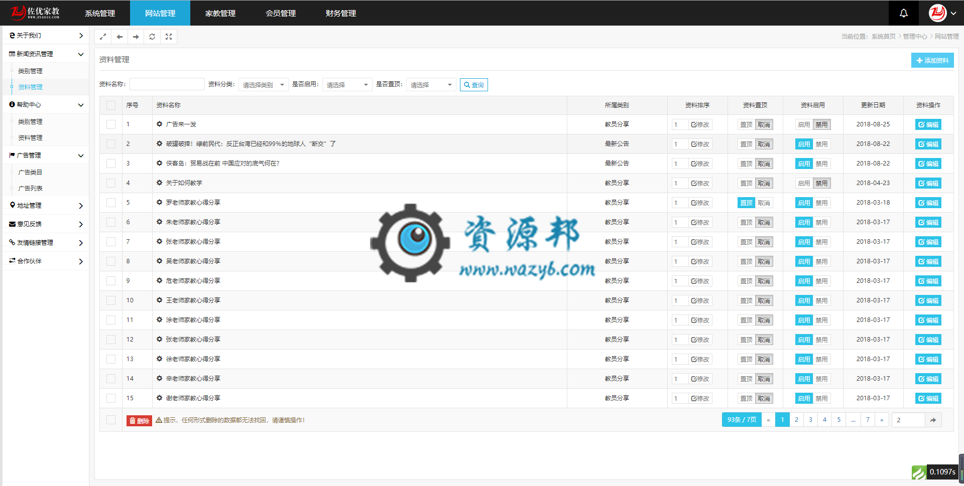This screenshot has height=486, width=964.
Task: Collapse 广告管理 sidebar section
Action: click(x=46, y=155)
